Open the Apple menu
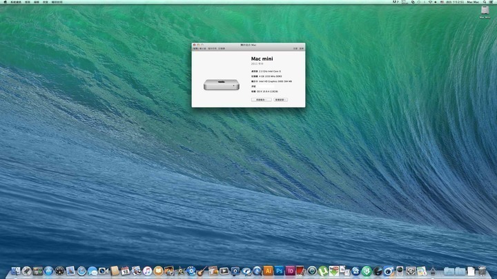This screenshot has width=497, height=279. tap(5, 2)
